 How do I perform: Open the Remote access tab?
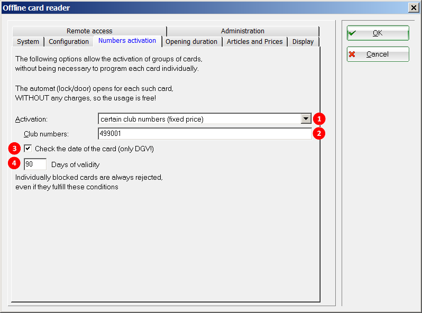pos(89,31)
